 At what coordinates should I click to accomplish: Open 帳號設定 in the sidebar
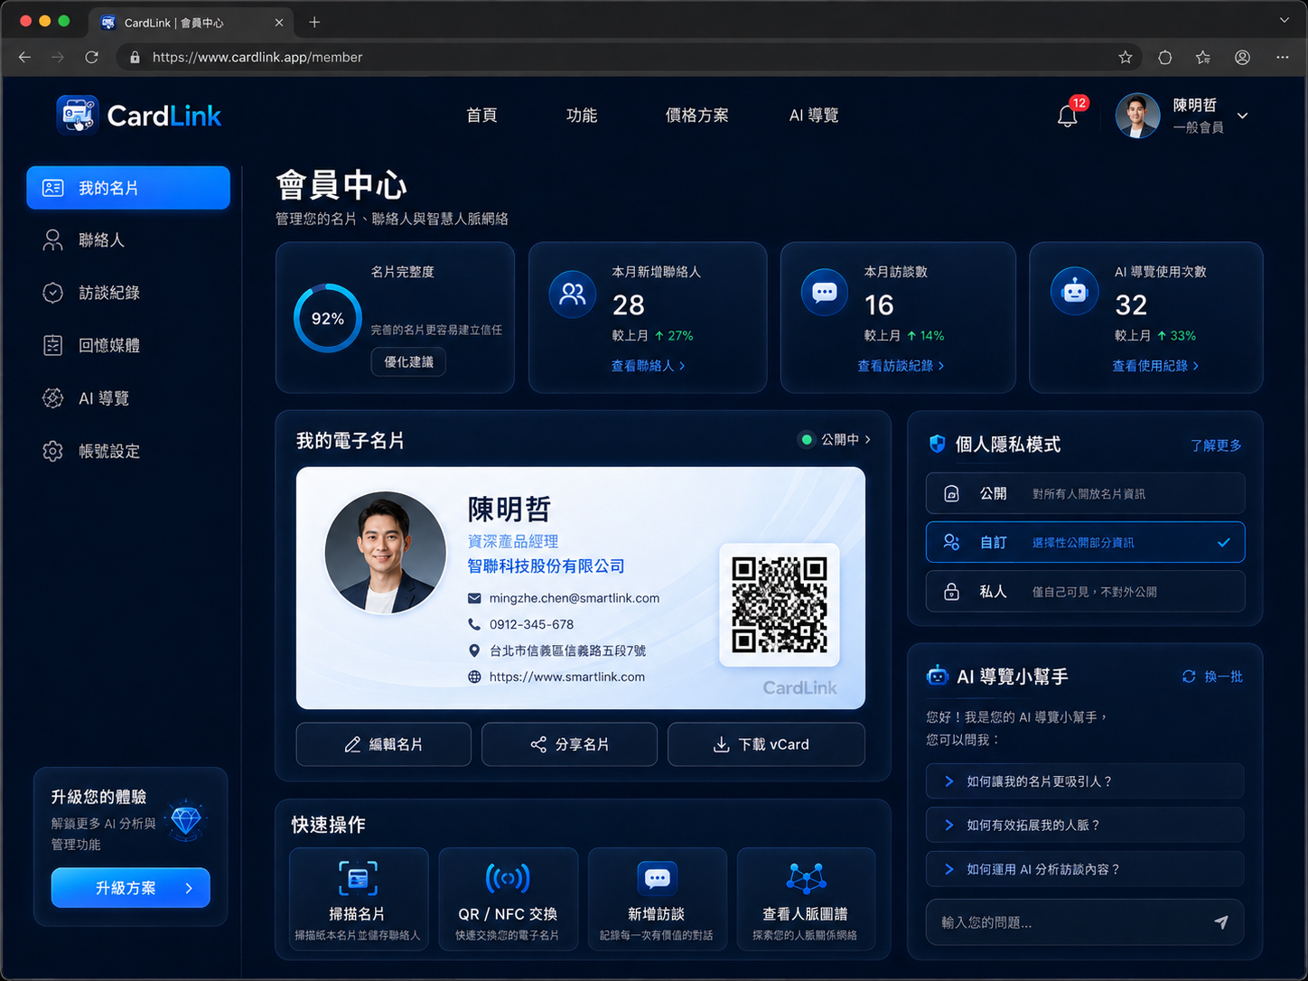click(x=128, y=451)
